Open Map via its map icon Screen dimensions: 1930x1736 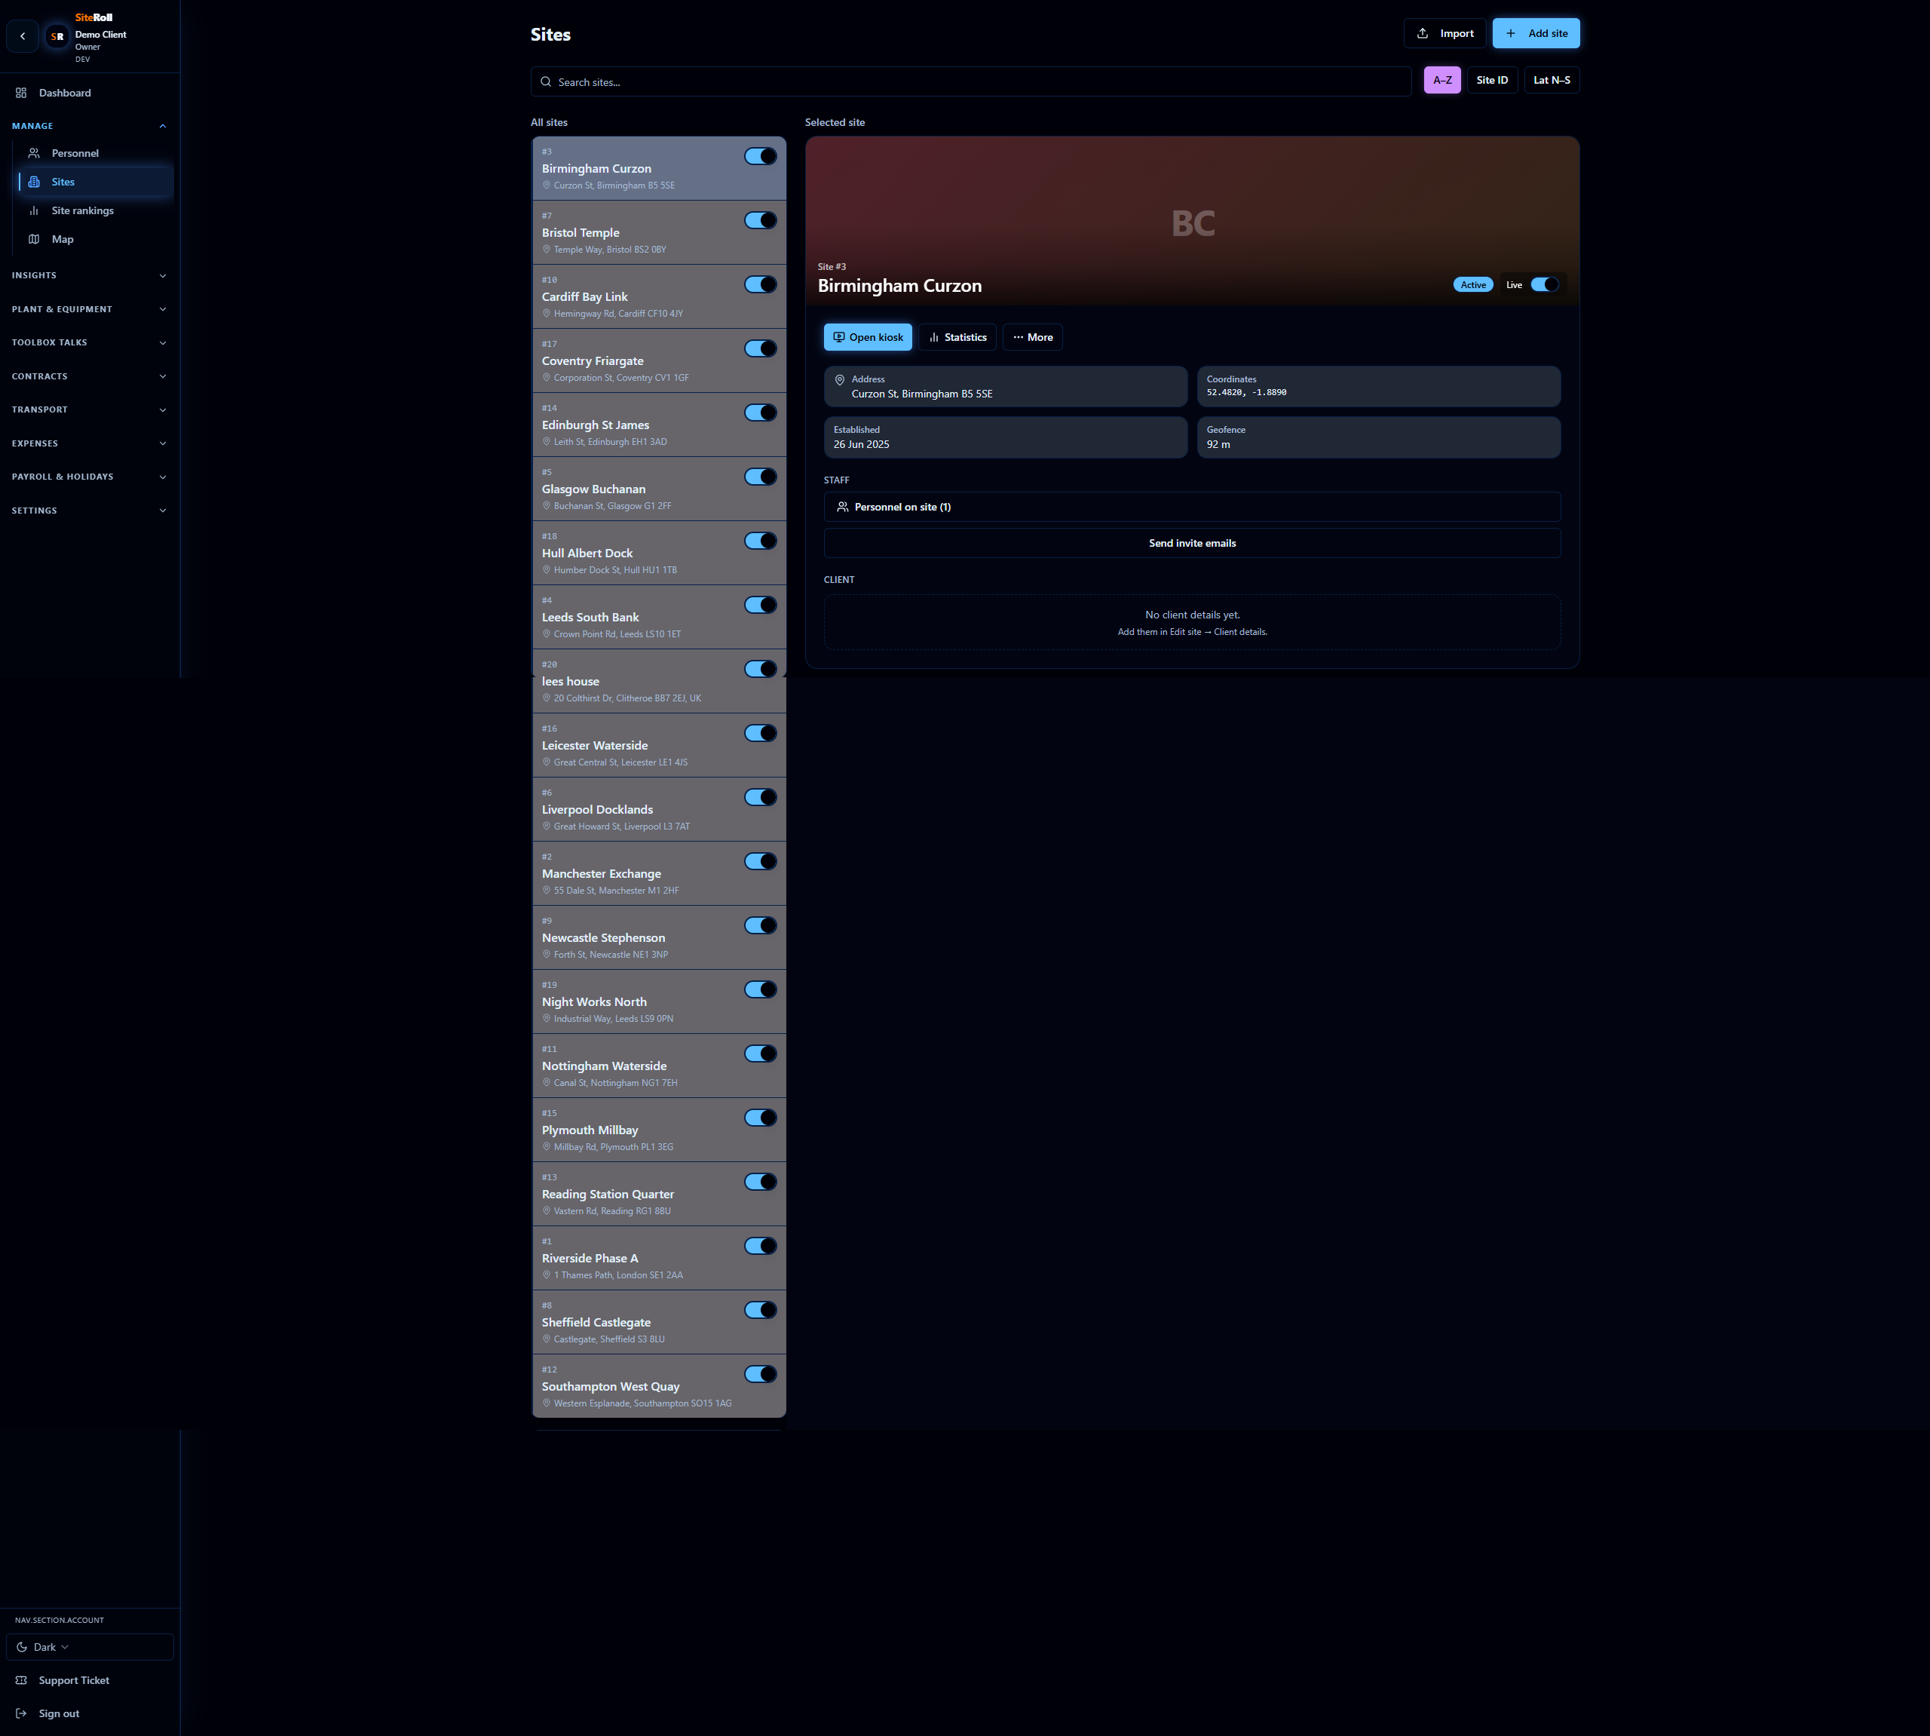coord(35,239)
